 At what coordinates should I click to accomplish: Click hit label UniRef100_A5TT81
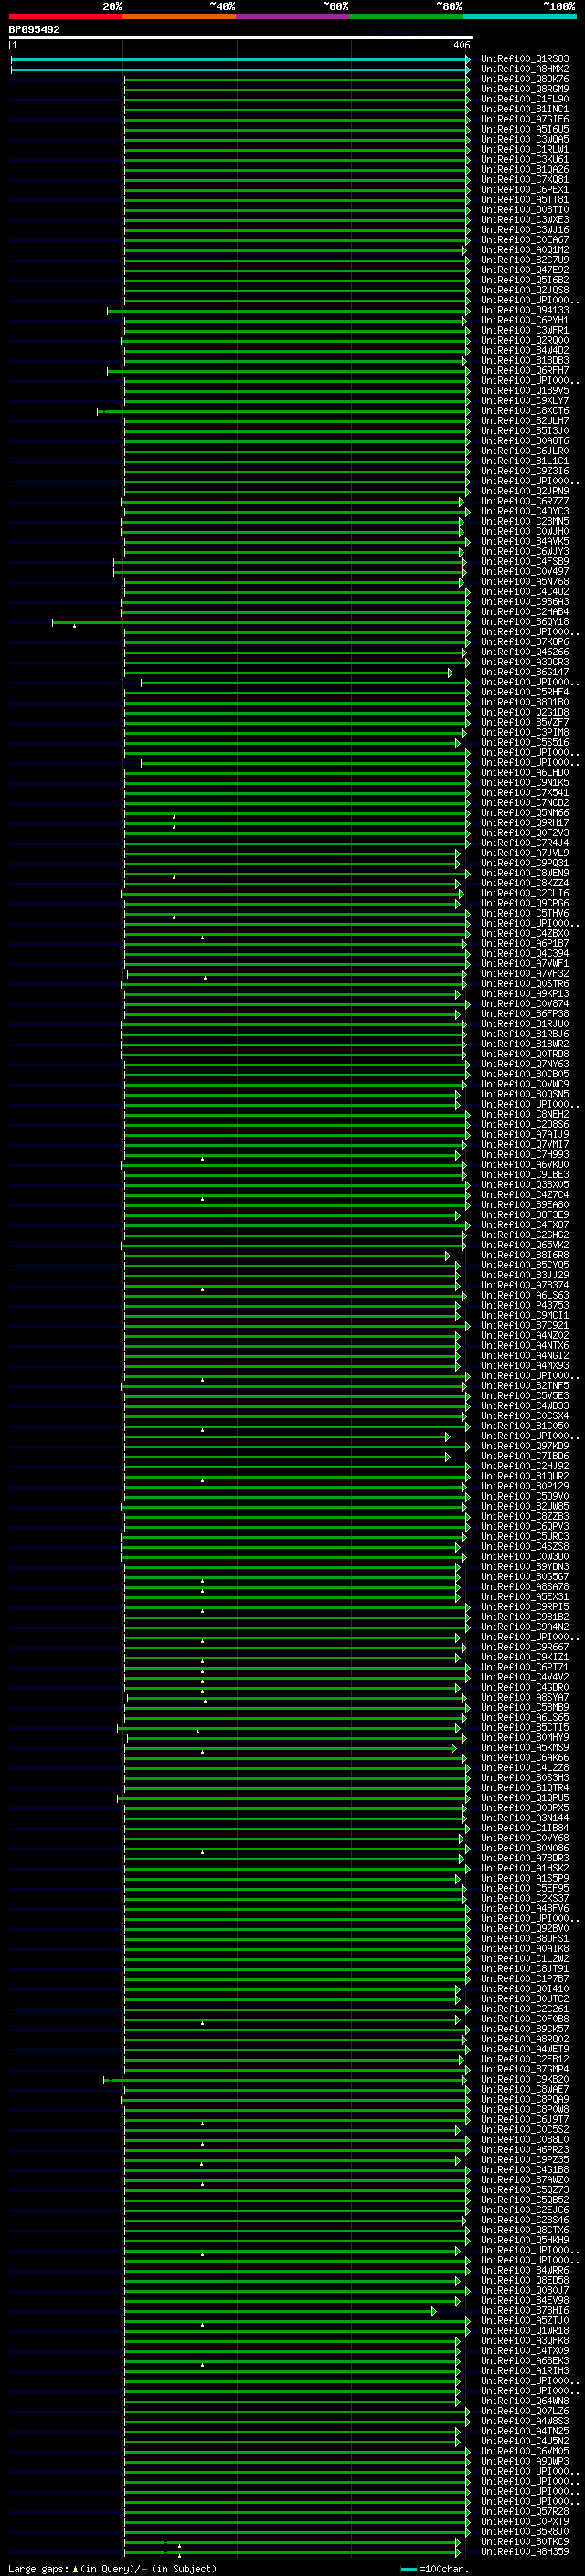coord(525,200)
